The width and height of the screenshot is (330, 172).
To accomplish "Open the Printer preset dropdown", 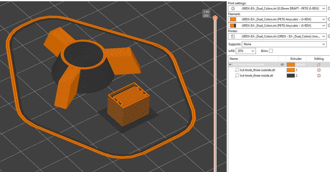I will (x=277, y=36).
